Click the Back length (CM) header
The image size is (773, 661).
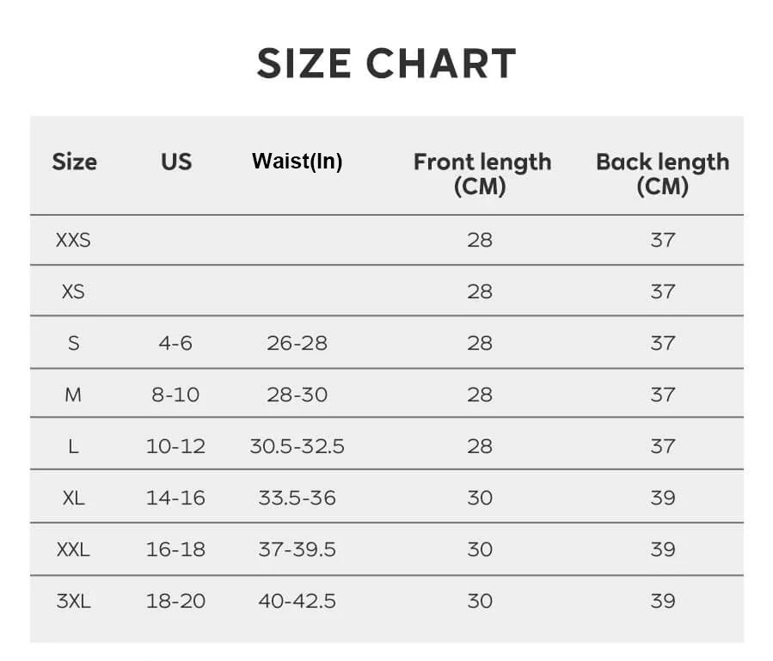(662, 173)
